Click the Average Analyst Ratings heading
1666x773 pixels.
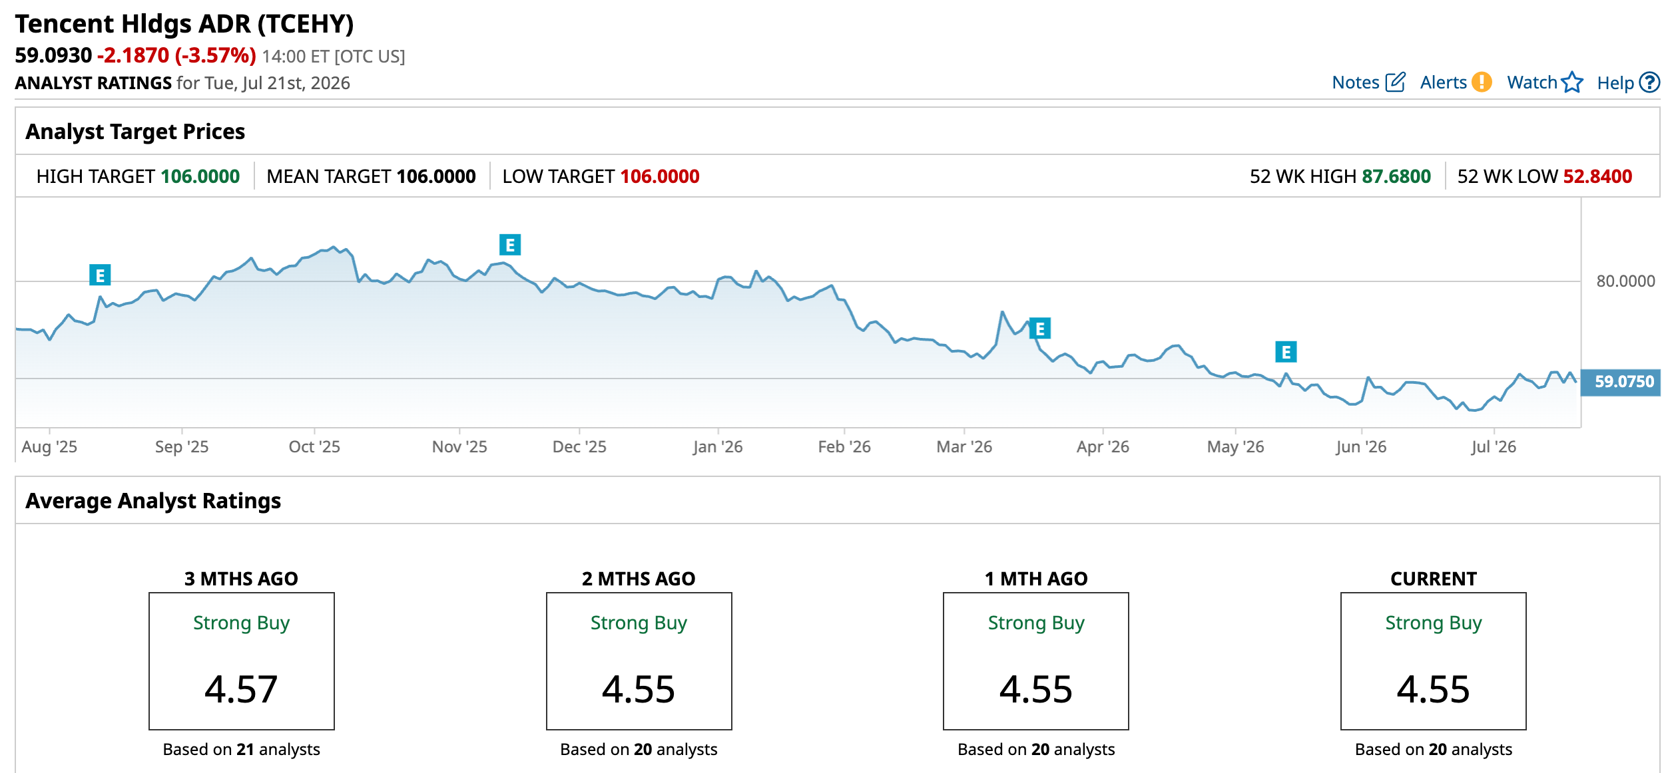(x=153, y=501)
